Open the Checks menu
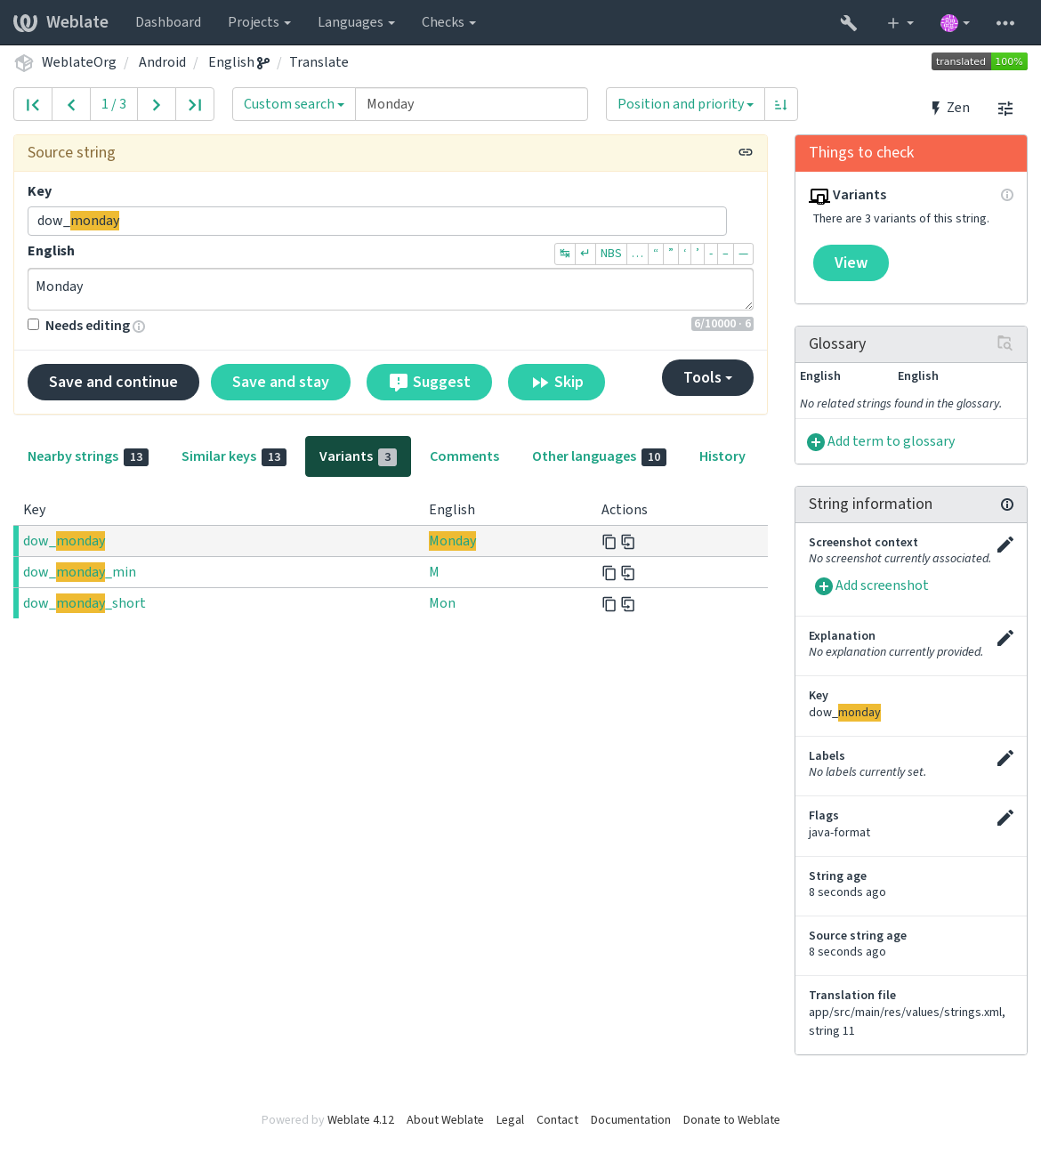This screenshot has width=1041, height=1154. (448, 22)
